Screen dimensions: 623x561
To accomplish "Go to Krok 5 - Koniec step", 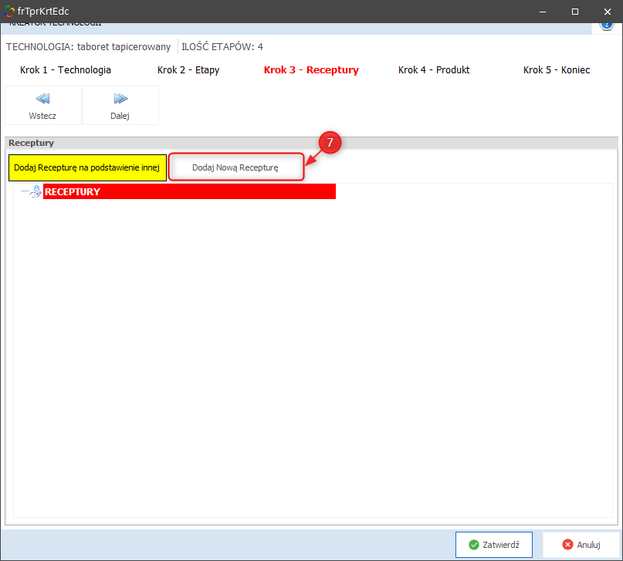I will (x=557, y=70).
